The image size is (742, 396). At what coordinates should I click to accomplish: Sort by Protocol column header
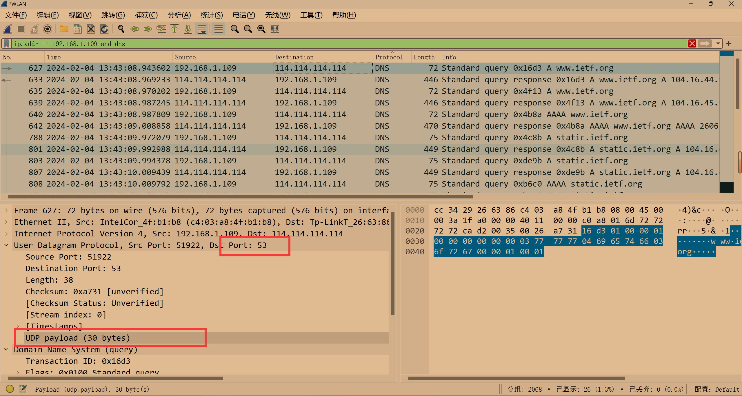[392, 57]
